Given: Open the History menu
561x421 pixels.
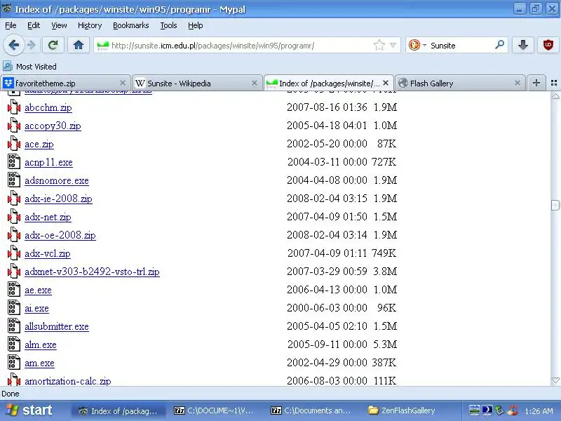Looking at the screenshot, I should (90, 25).
